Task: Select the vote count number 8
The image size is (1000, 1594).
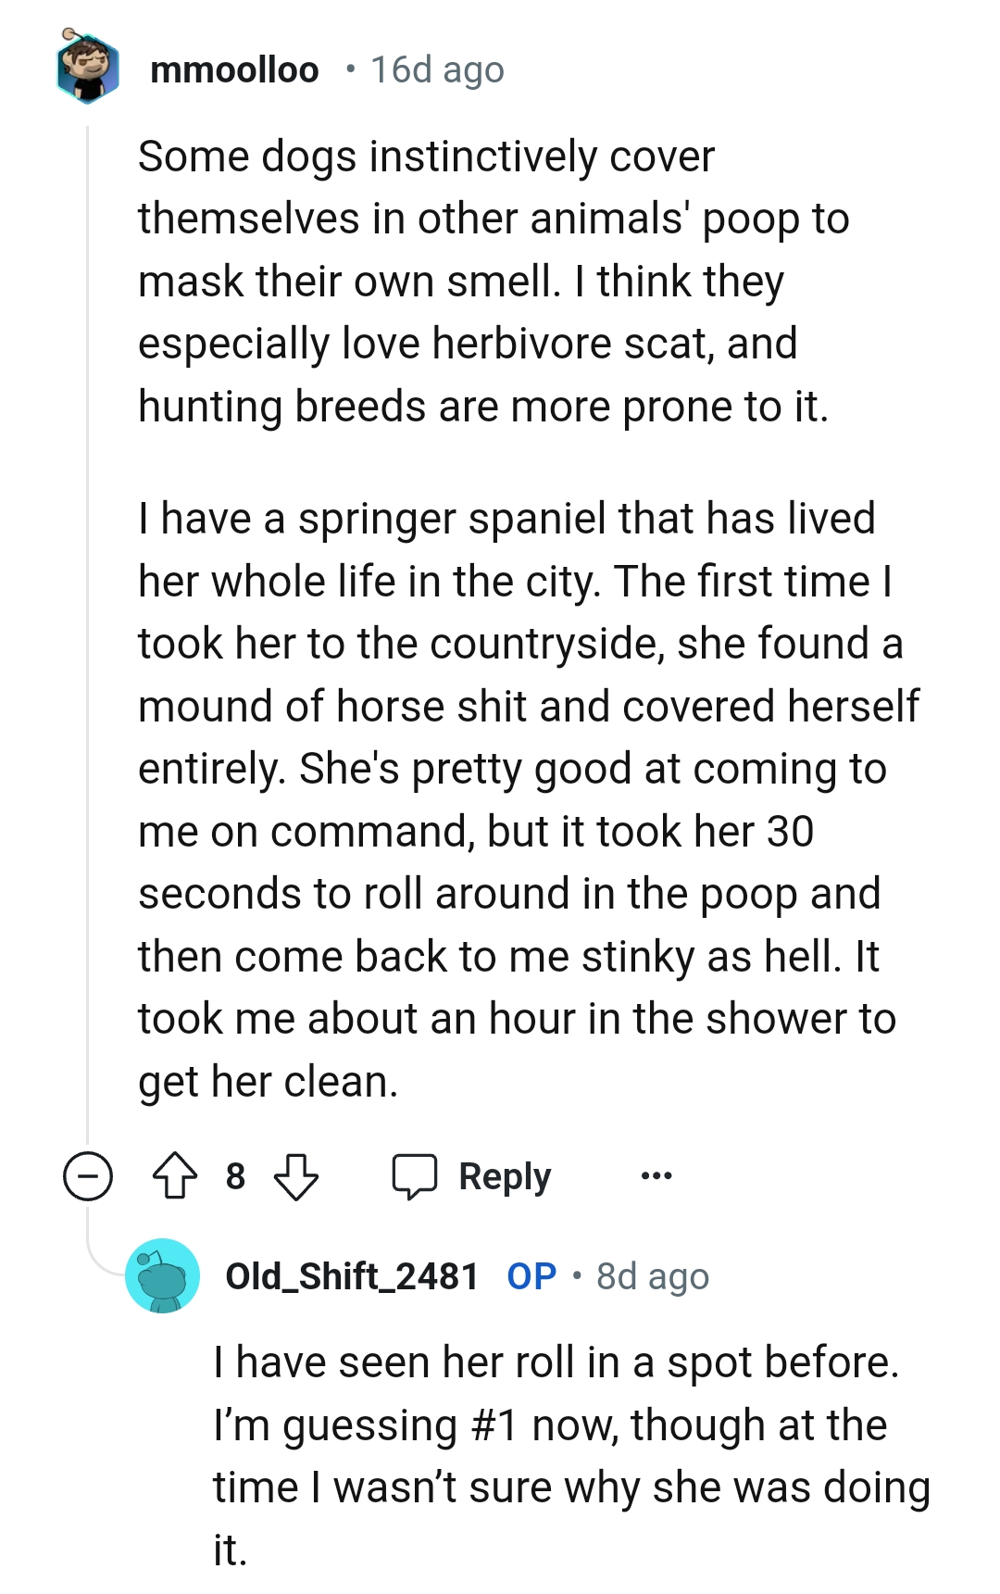Action: 236,1176
